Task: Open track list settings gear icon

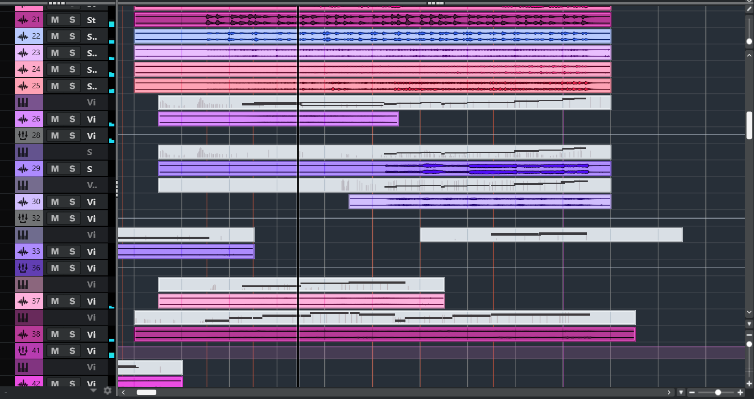Action: pos(108,391)
